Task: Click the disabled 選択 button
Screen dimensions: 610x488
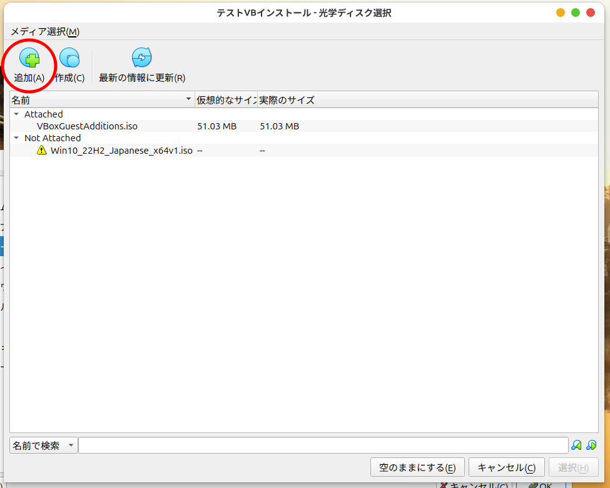Action: pos(573,467)
